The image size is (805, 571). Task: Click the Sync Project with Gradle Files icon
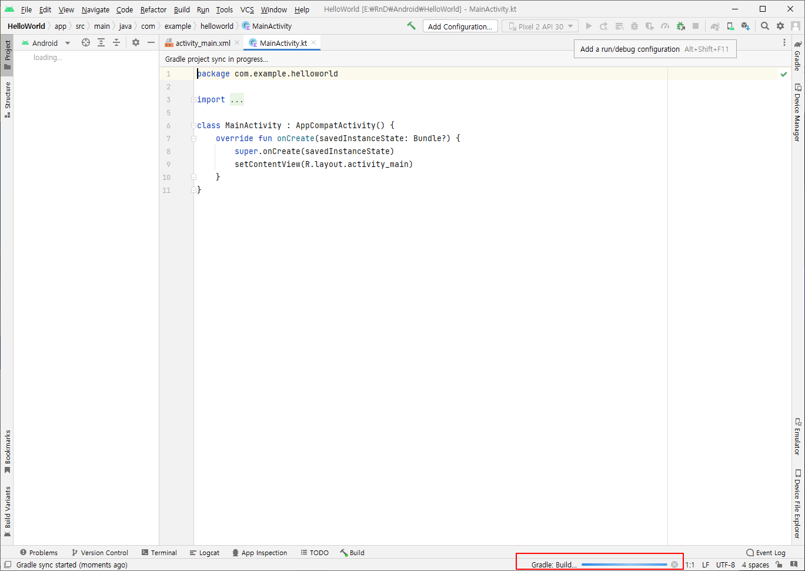tap(715, 26)
